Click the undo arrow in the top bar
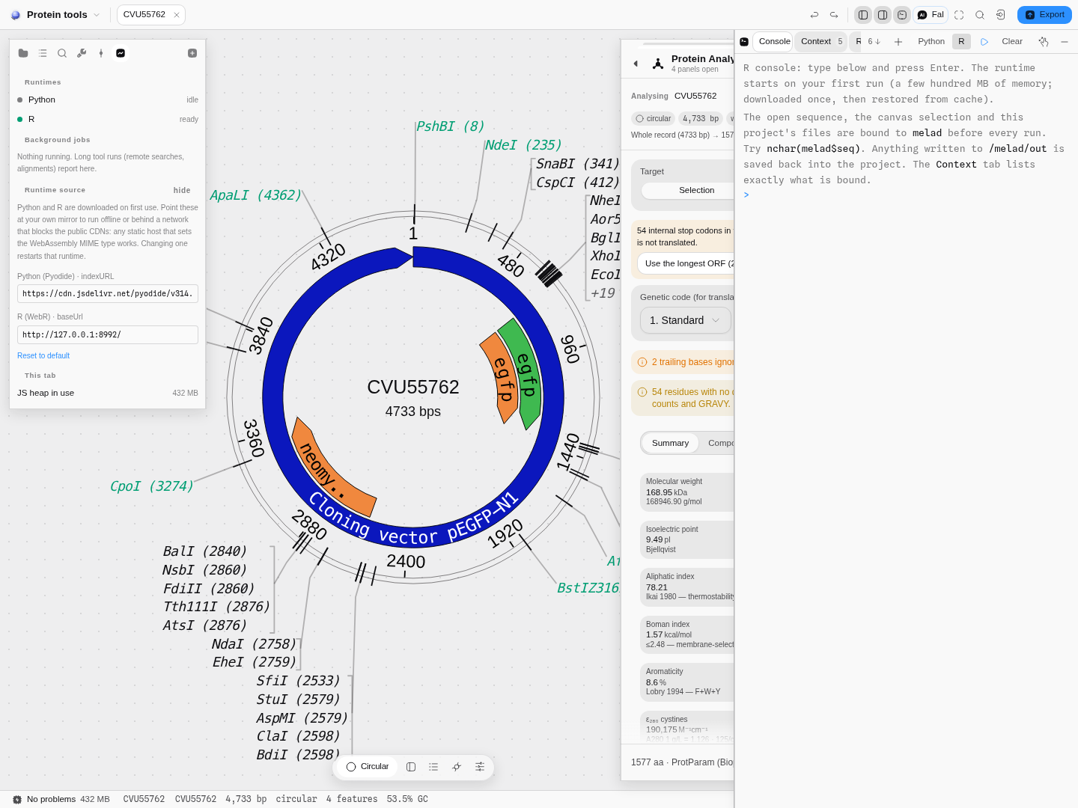The height and width of the screenshot is (808, 1078). [x=814, y=15]
